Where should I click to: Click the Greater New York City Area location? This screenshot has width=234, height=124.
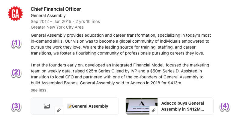tap(57, 27)
